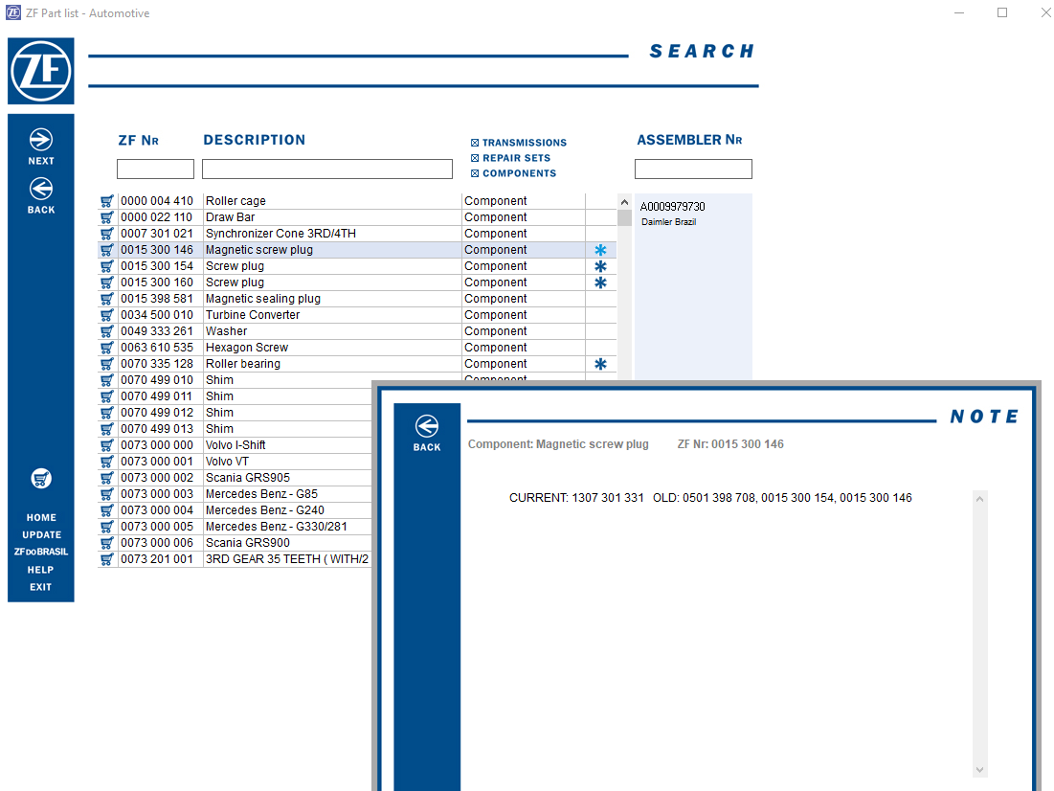Screen dimensions: 1054x791
Task: Click cart icon for 0015 300 154
Action: tap(107, 265)
